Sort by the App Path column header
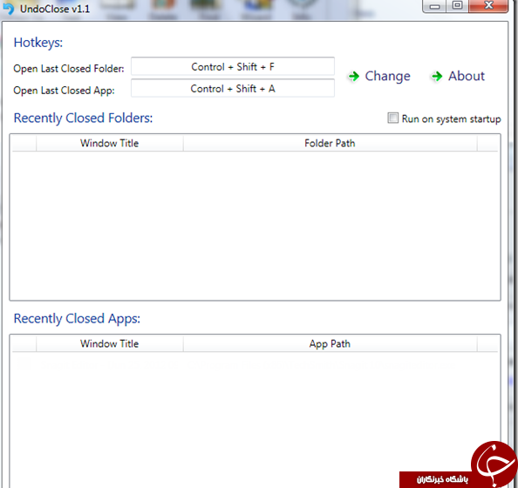The image size is (518, 488). pyautogui.click(x=330, y=343)
